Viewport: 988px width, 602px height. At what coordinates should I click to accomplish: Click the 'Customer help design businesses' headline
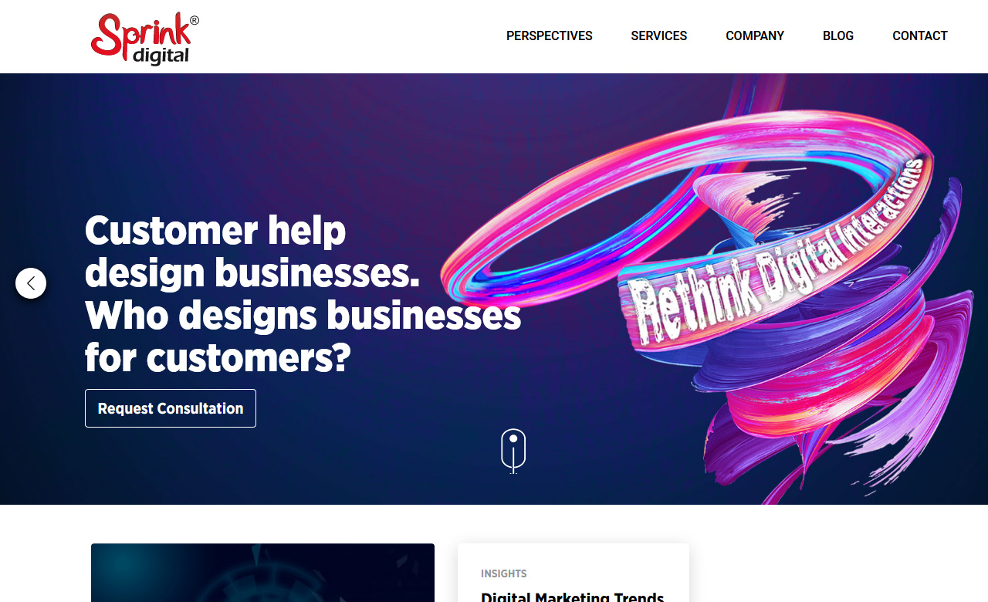[x=252, y=251]
